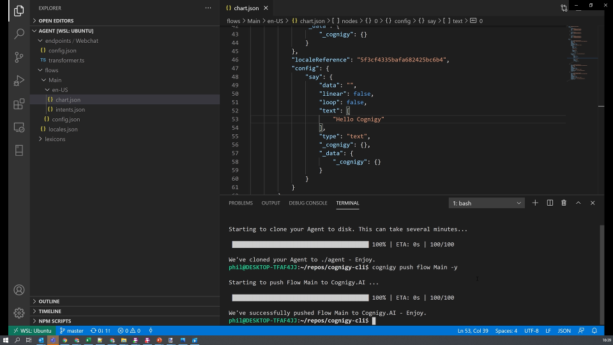Open the Accounts icon in activity bar
This screenshot has width=613, height=345.
coord(19,290)
